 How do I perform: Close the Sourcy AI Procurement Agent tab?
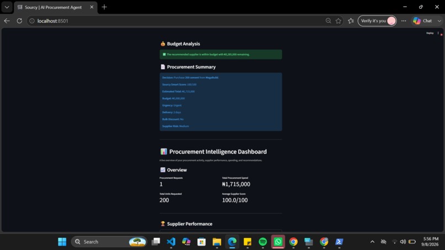point(92,7)
